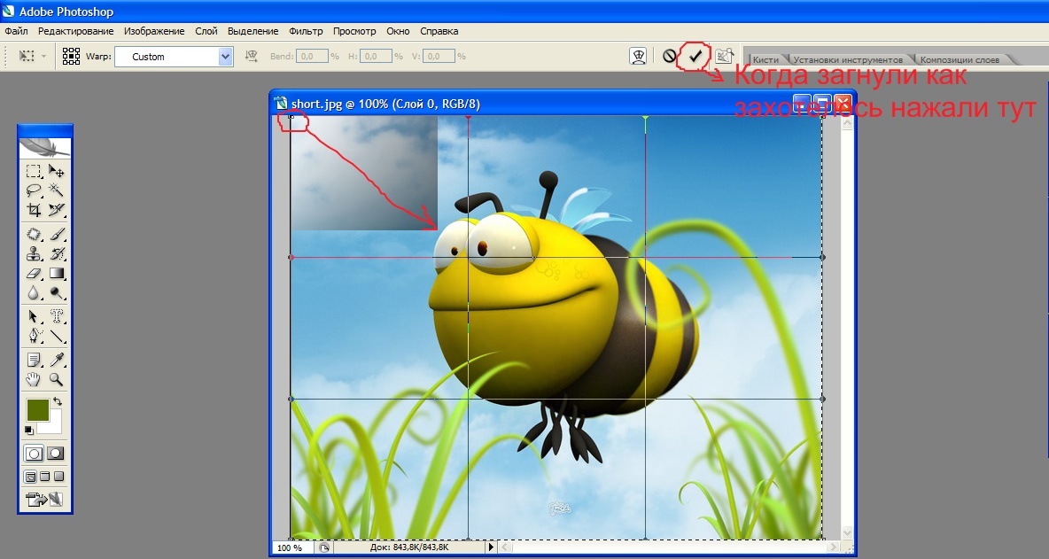Screen dimensions: 1049x559
Task: Swap foreground and background colors
Action: point(58,401)
